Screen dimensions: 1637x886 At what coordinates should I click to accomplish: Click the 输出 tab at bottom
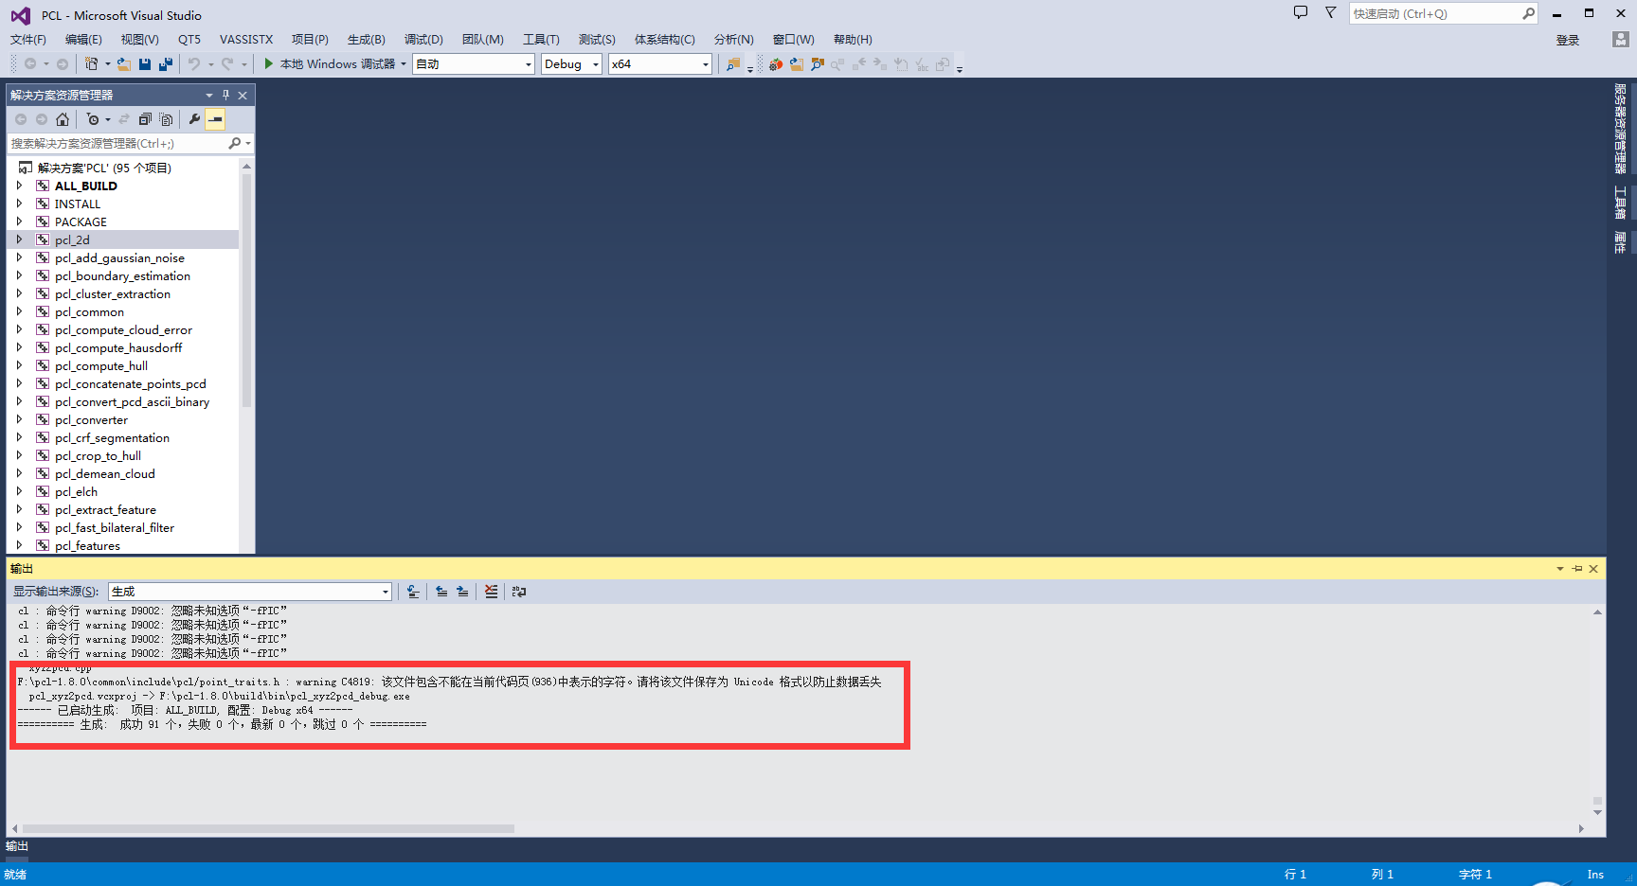[x=17, y=846]
